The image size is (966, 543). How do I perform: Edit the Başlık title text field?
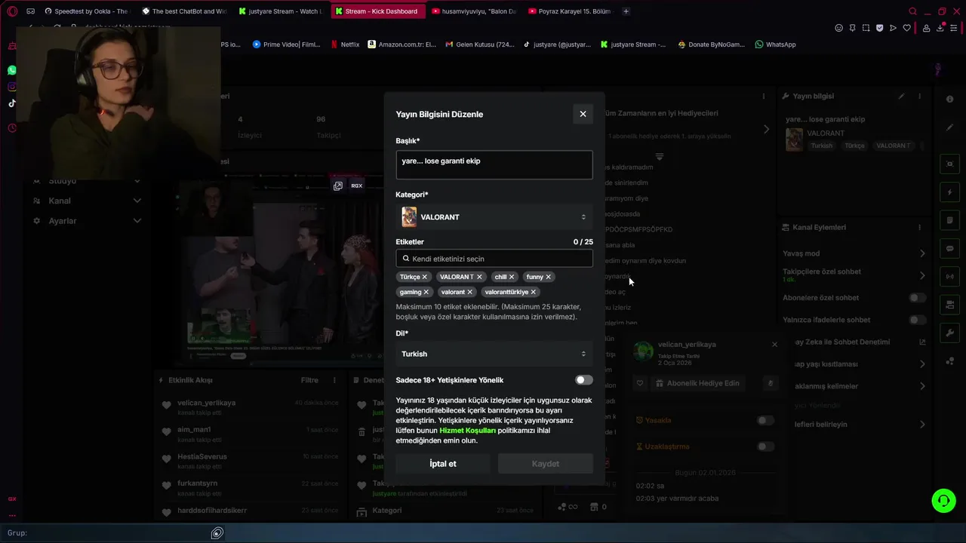coord(494,165)
